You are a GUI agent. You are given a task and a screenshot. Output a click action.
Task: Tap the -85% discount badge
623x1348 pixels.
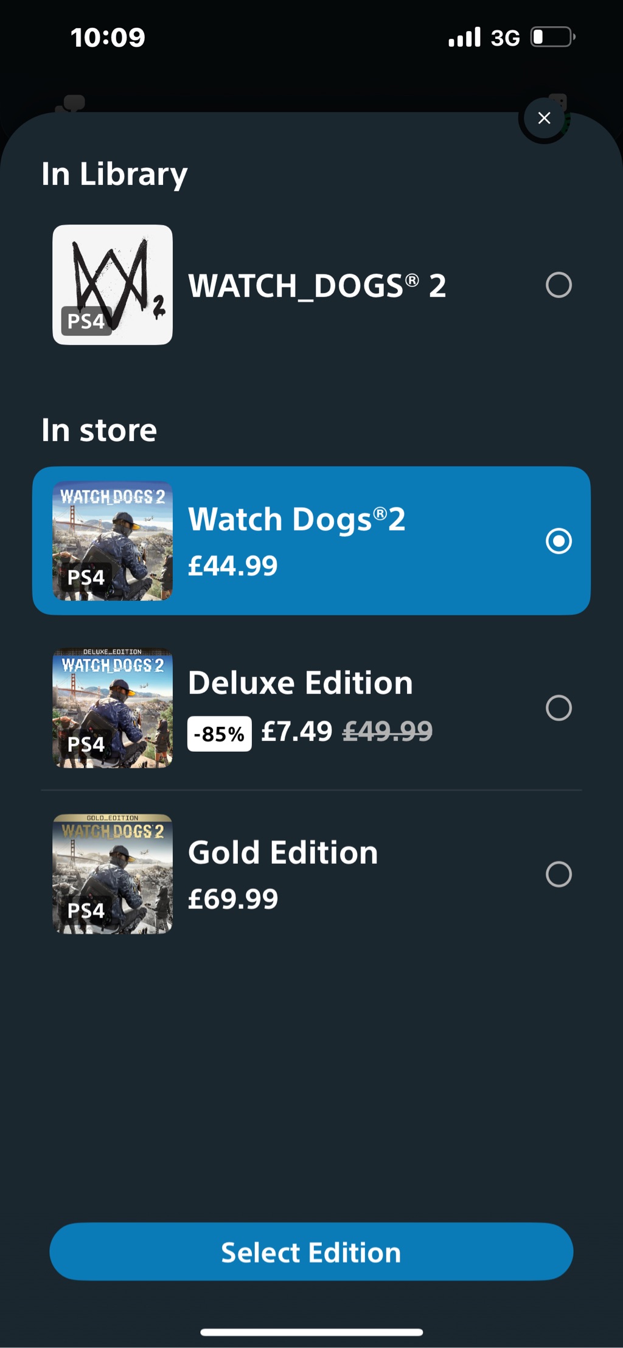tap(219, 734)
